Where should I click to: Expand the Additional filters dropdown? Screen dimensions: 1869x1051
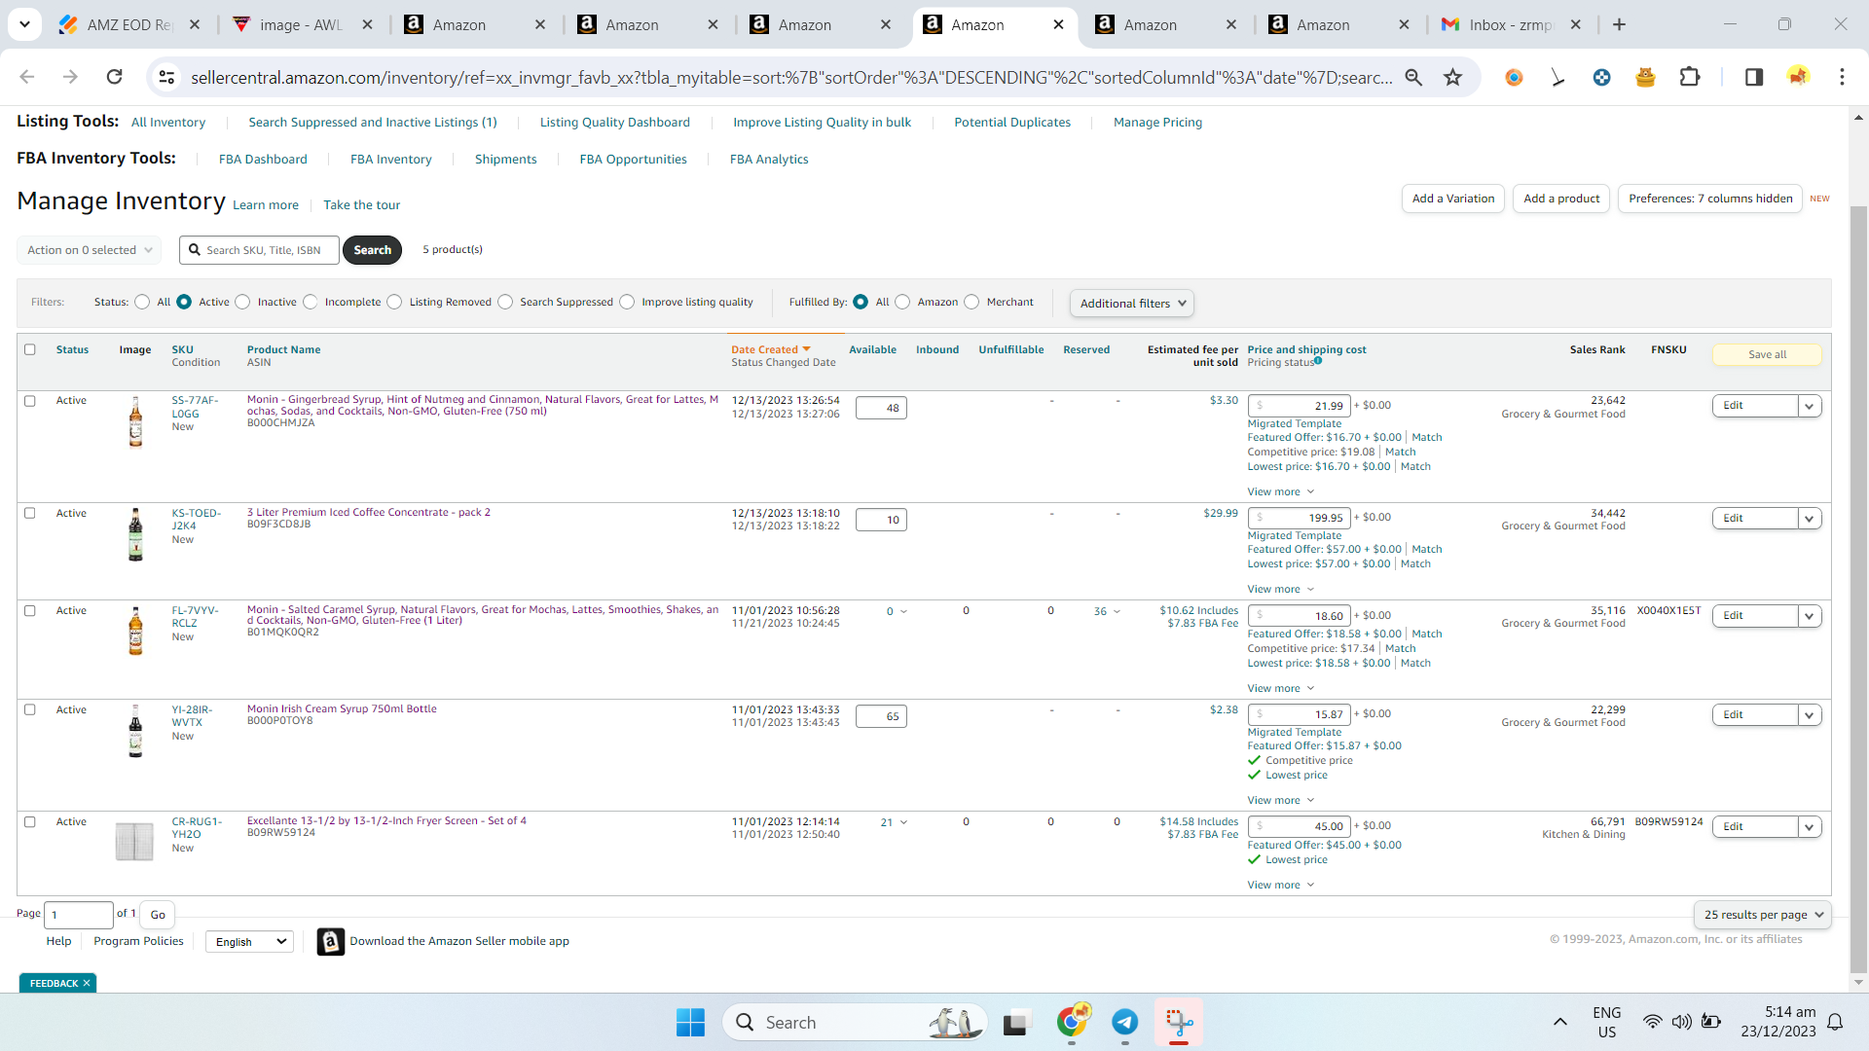pyautogui.click(x=1132, y=304)
